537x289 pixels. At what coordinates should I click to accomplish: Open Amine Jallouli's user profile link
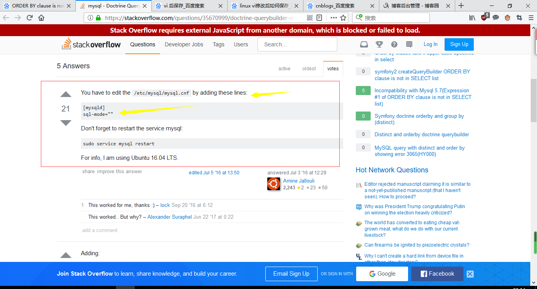tap(299, 181)
